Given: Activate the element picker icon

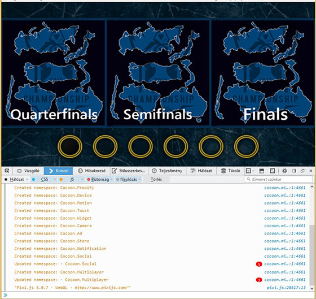Looking at the screenshot, I should 7,171.
